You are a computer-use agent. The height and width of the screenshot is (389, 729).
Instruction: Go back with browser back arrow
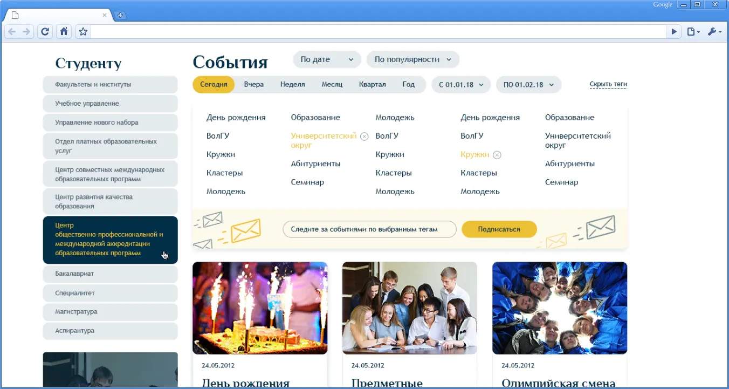click(12, 32)
